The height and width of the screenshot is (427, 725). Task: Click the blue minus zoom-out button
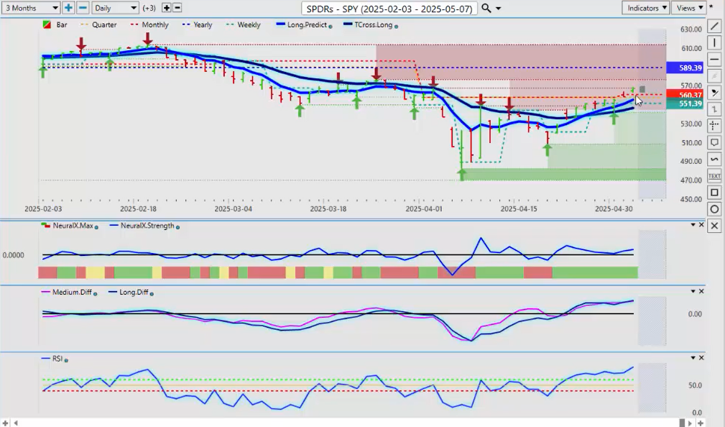point(83,8)
